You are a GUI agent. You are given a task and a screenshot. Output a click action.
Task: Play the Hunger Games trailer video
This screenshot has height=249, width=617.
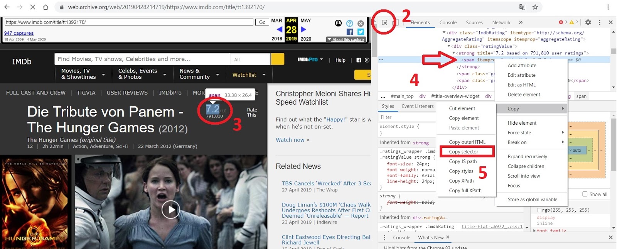pos(170,210)
